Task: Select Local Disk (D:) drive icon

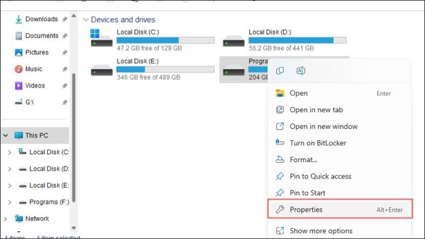Action: (x=233, y=41)
